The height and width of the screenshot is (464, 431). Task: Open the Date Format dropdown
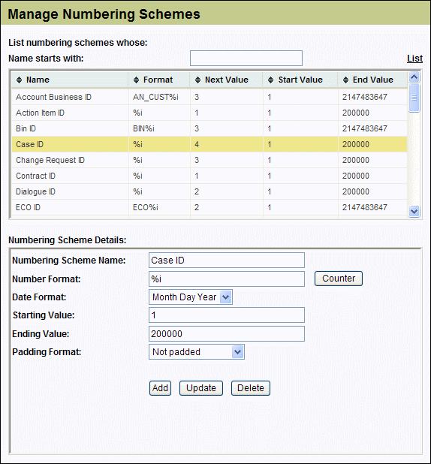click(225, 297)
